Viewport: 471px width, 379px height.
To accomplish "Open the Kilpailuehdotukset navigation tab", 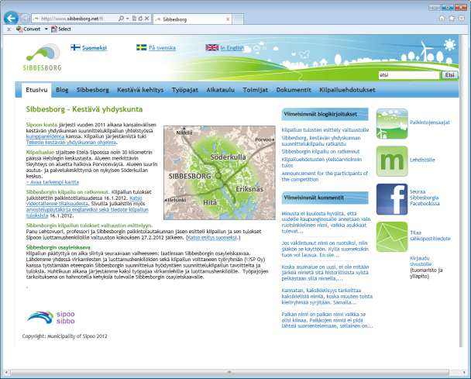I will coord(347,90).
